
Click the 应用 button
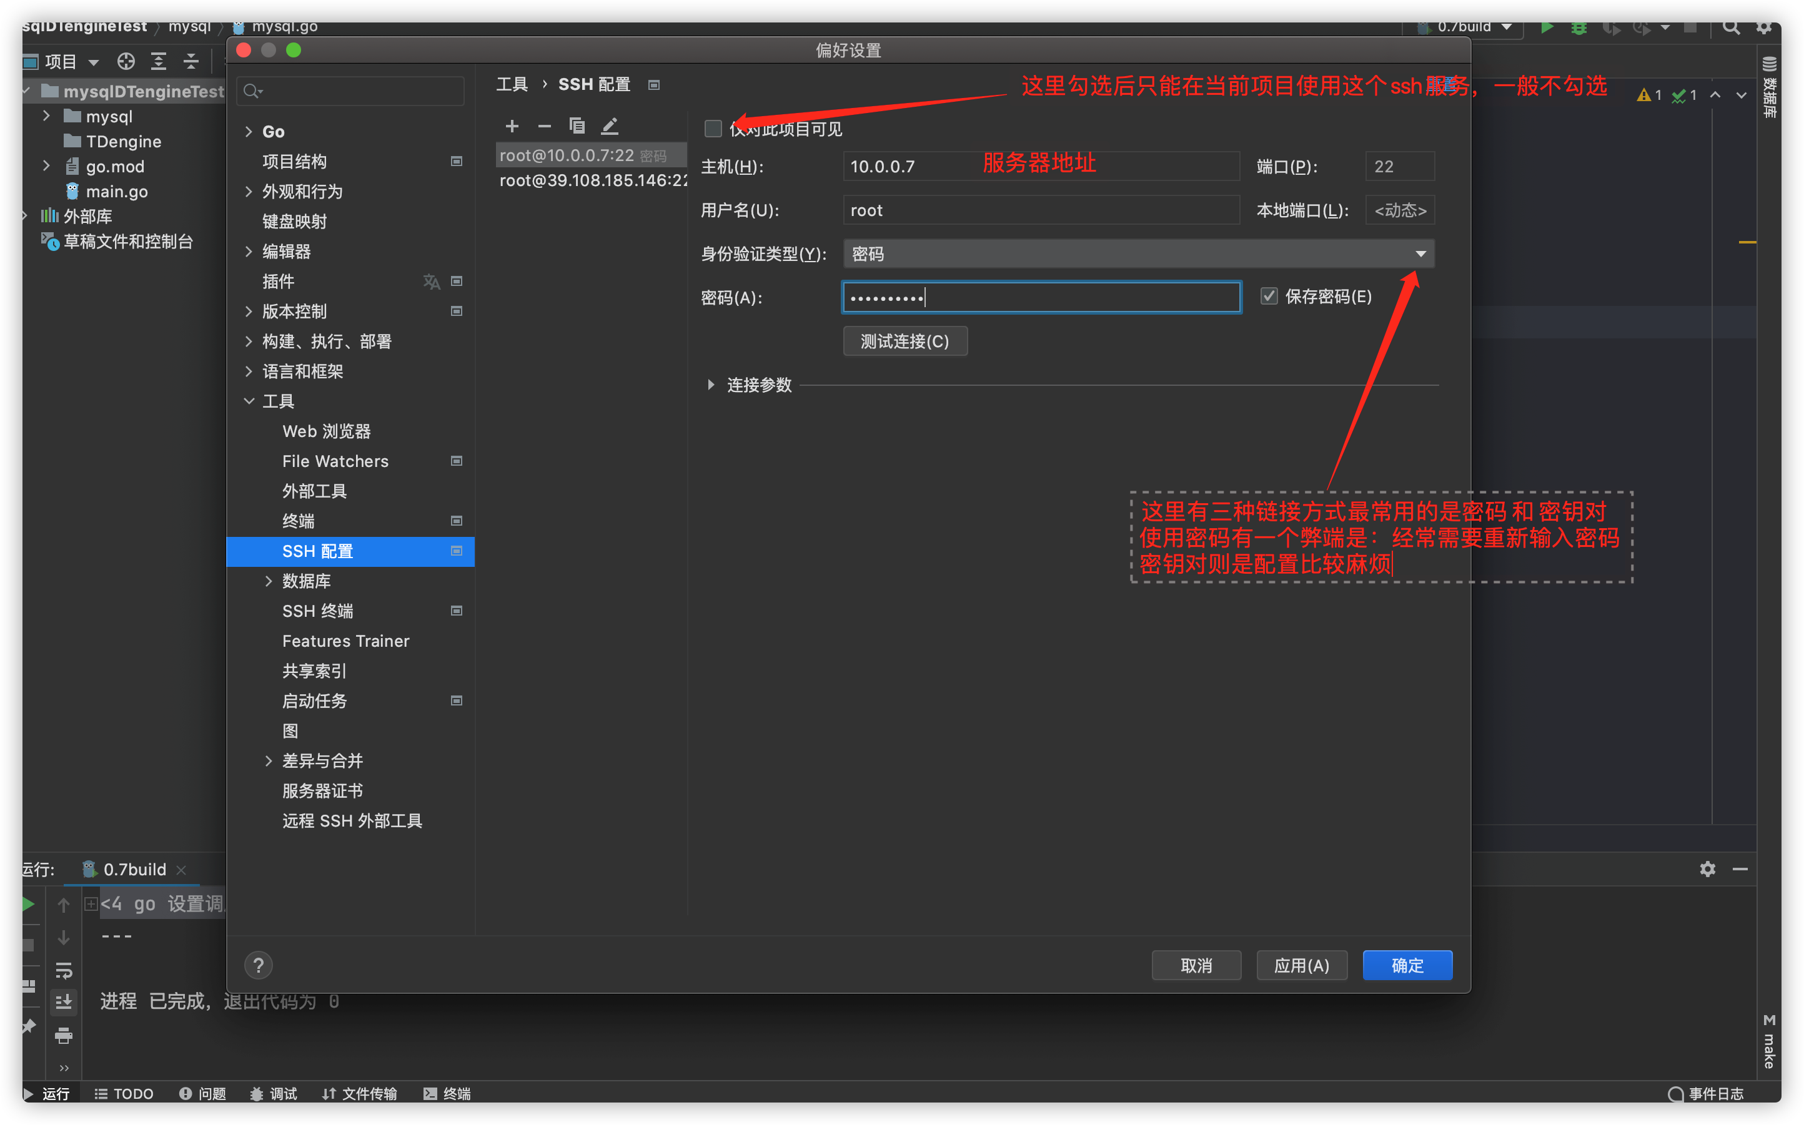click(x=1301, y=965)
